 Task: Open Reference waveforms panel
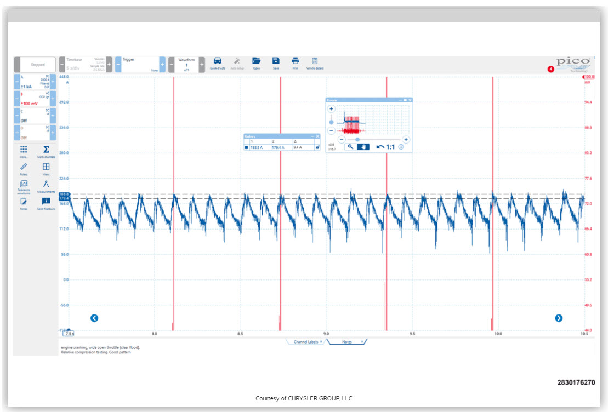tap(24, 185)
